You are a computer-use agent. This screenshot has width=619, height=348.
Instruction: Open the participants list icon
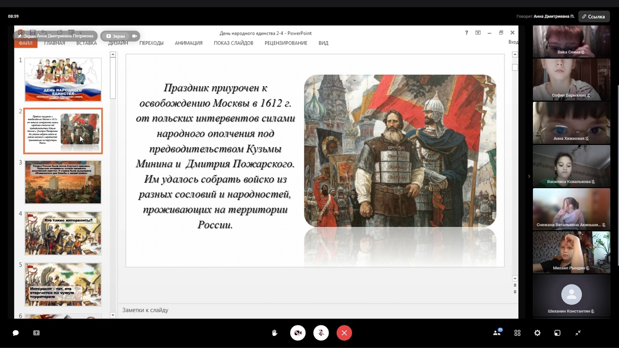497,333
